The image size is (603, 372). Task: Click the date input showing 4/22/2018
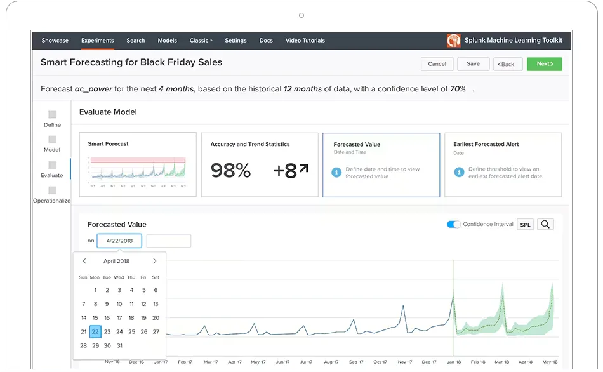119,241
